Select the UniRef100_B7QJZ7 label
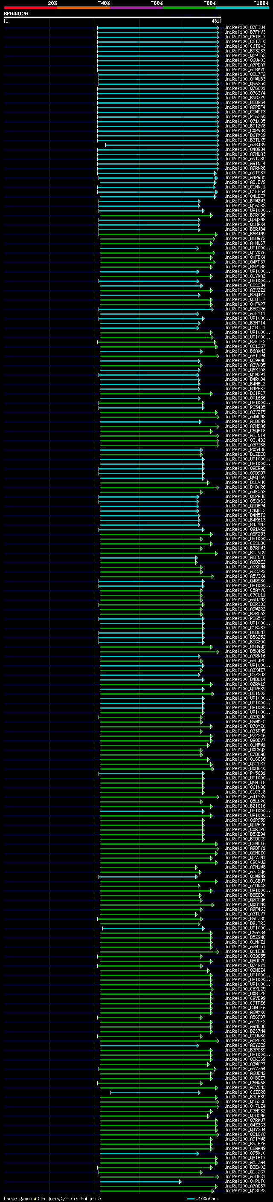273x1202 pixels. tap(244, 295)
